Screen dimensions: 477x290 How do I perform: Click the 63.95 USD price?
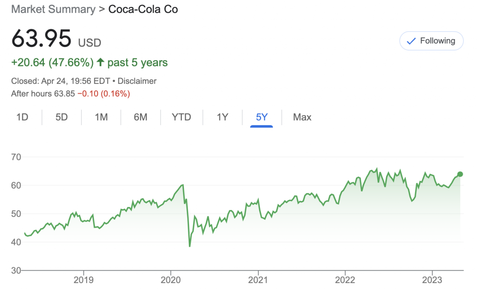tap(42, 39)
